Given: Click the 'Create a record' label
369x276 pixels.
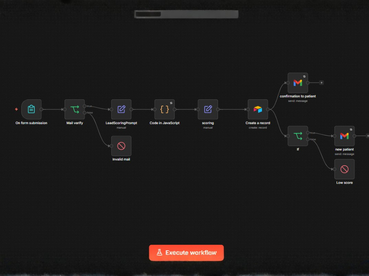Looking at the screenshot, I should point(258,123).
